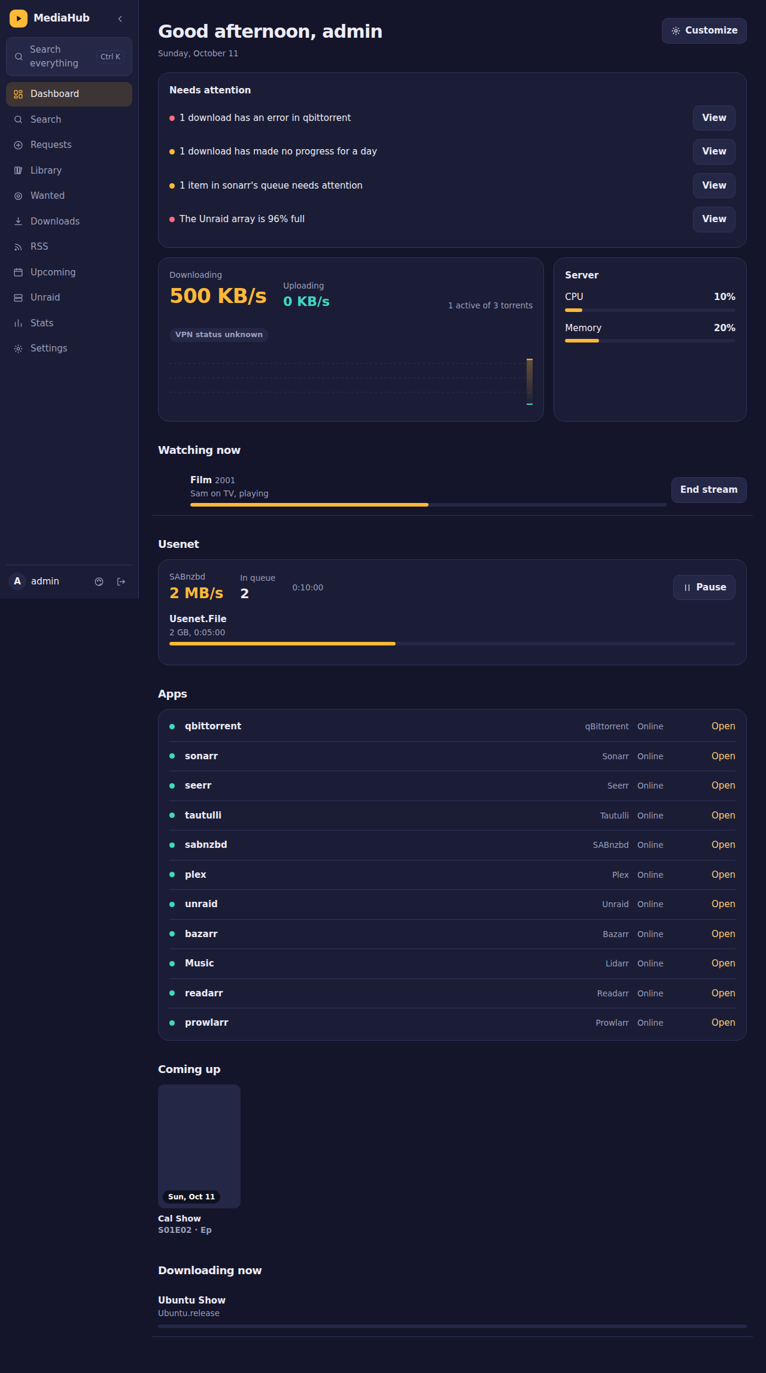Click the Upcoming calendar icon
Screen dimensions: 766x1373
coord(19,272)
